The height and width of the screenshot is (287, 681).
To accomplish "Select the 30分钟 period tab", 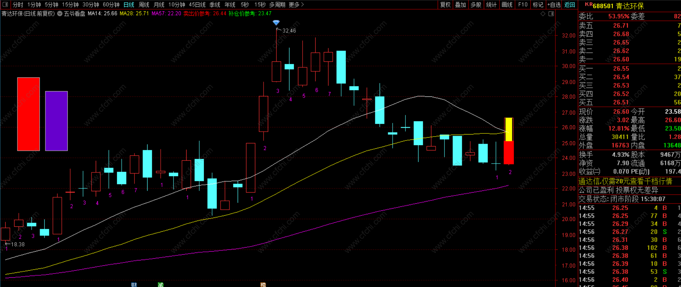I will tap(91, 5).
